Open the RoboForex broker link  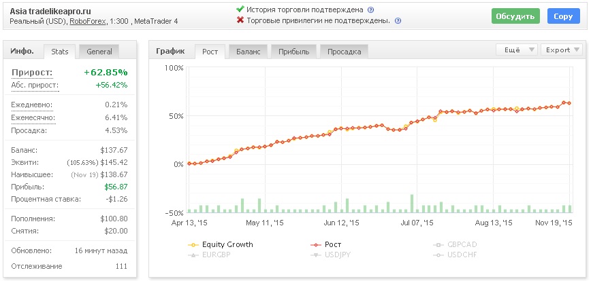pyautogui.click(x=87, y=22)
